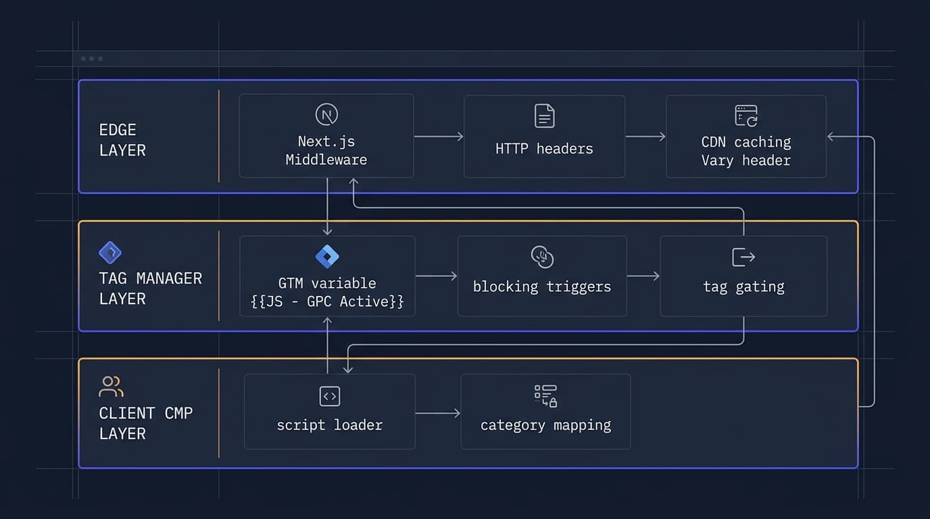This screenshot has height=519, width=930.
Task: Click the "TAG MANAGER LAYER" heading
Action: click(x=151, y=289)
